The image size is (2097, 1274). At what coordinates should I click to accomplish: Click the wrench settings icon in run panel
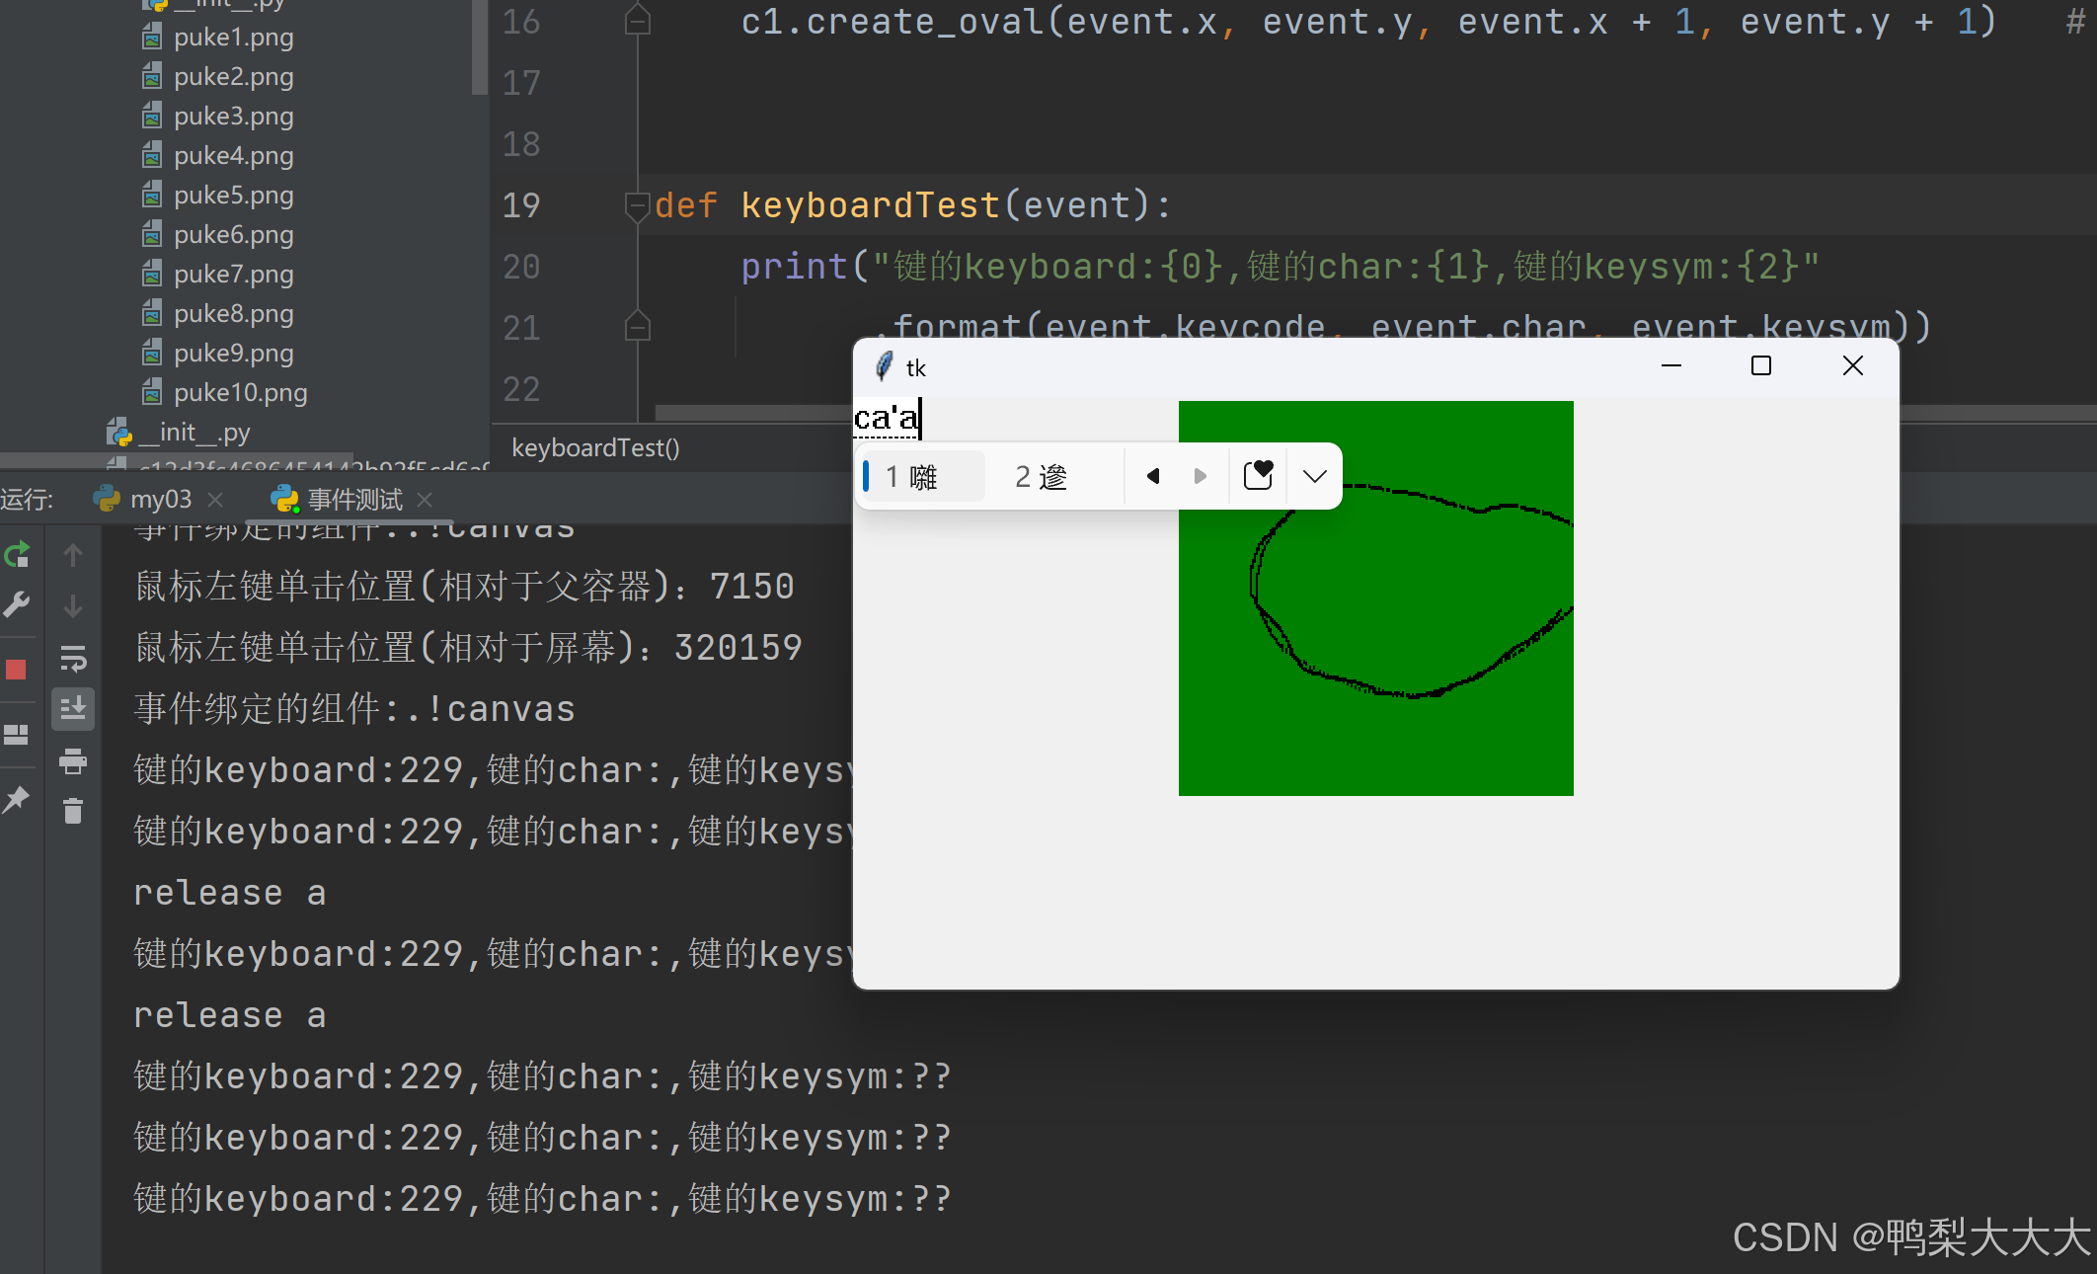click(x=17, y=604)
